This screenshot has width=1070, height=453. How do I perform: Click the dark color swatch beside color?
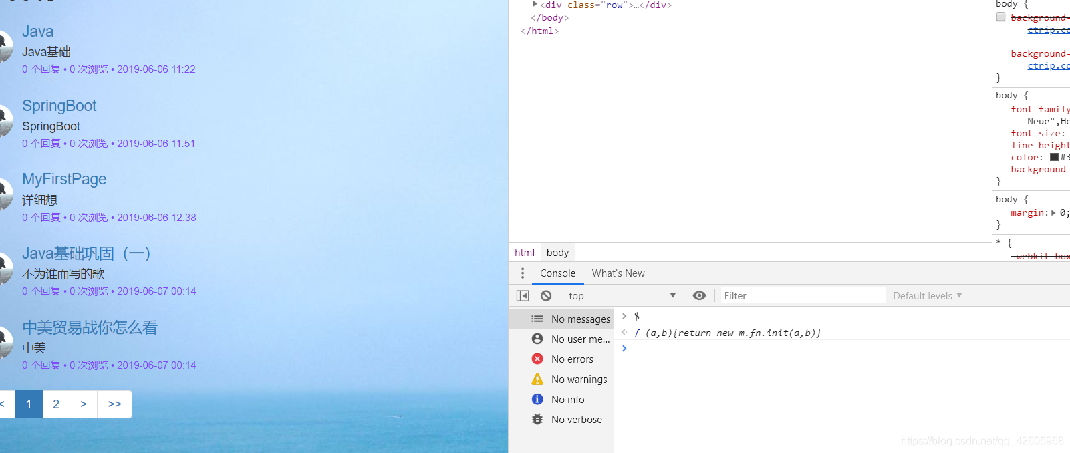coord(1054,158)
